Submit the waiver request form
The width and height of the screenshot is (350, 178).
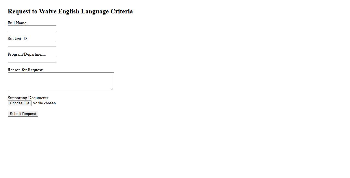[23, 114]
